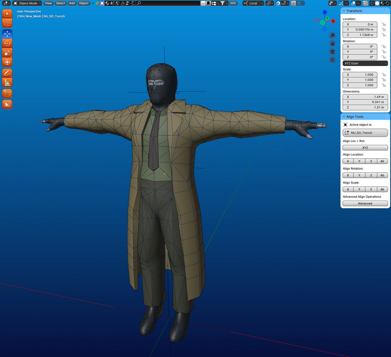Image resolution: width=391 pixels, height=357 pixels.
Task: Switch perspective/orthographic with grid icon
Action: (332, 60)
